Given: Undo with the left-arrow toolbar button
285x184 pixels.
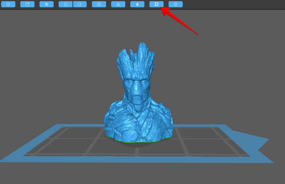Looking at the screenshot, I should click(66, 4).
